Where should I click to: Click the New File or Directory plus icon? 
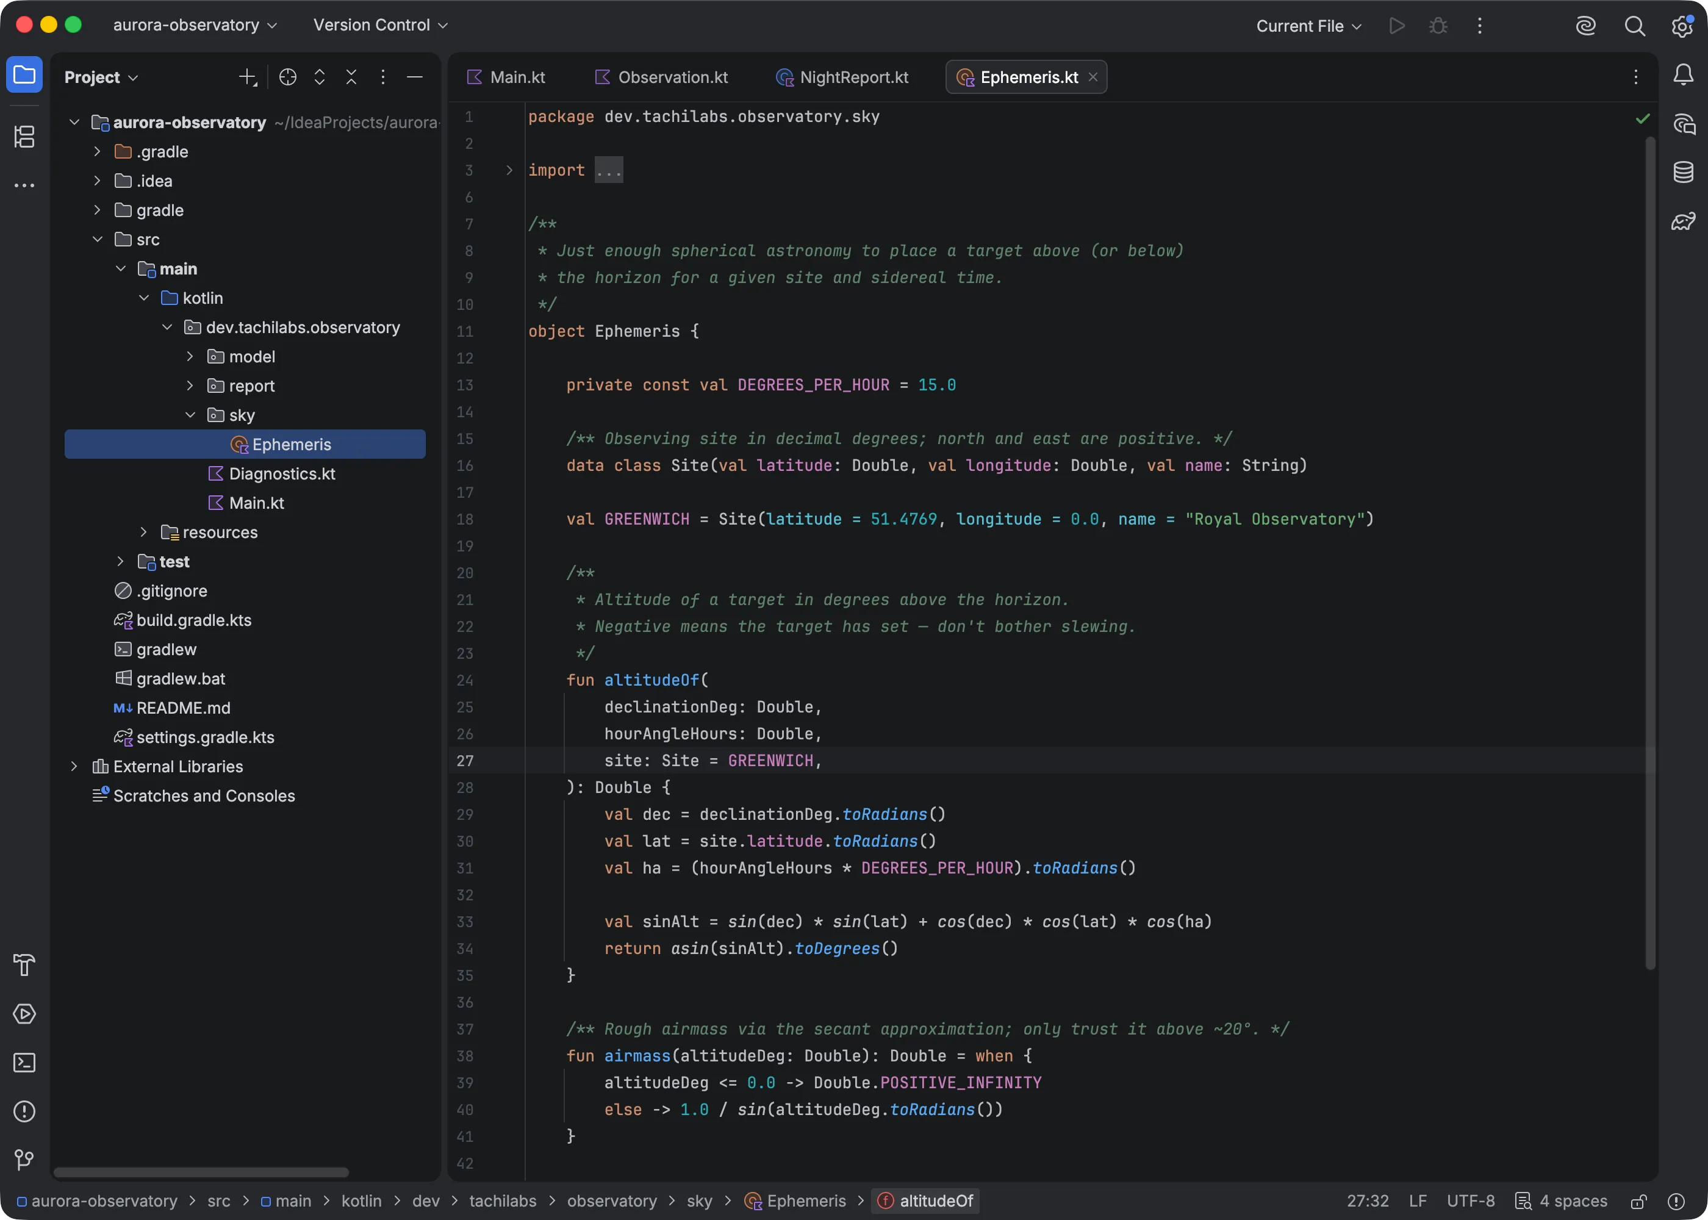[247, 77]
